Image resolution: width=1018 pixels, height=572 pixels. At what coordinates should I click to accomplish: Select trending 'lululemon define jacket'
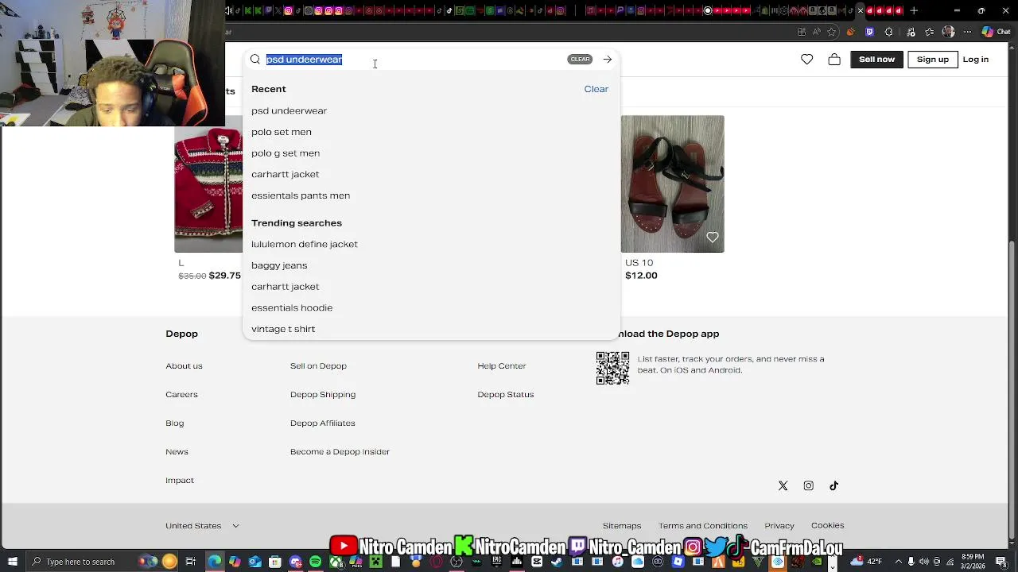click(x=305, y=244)
